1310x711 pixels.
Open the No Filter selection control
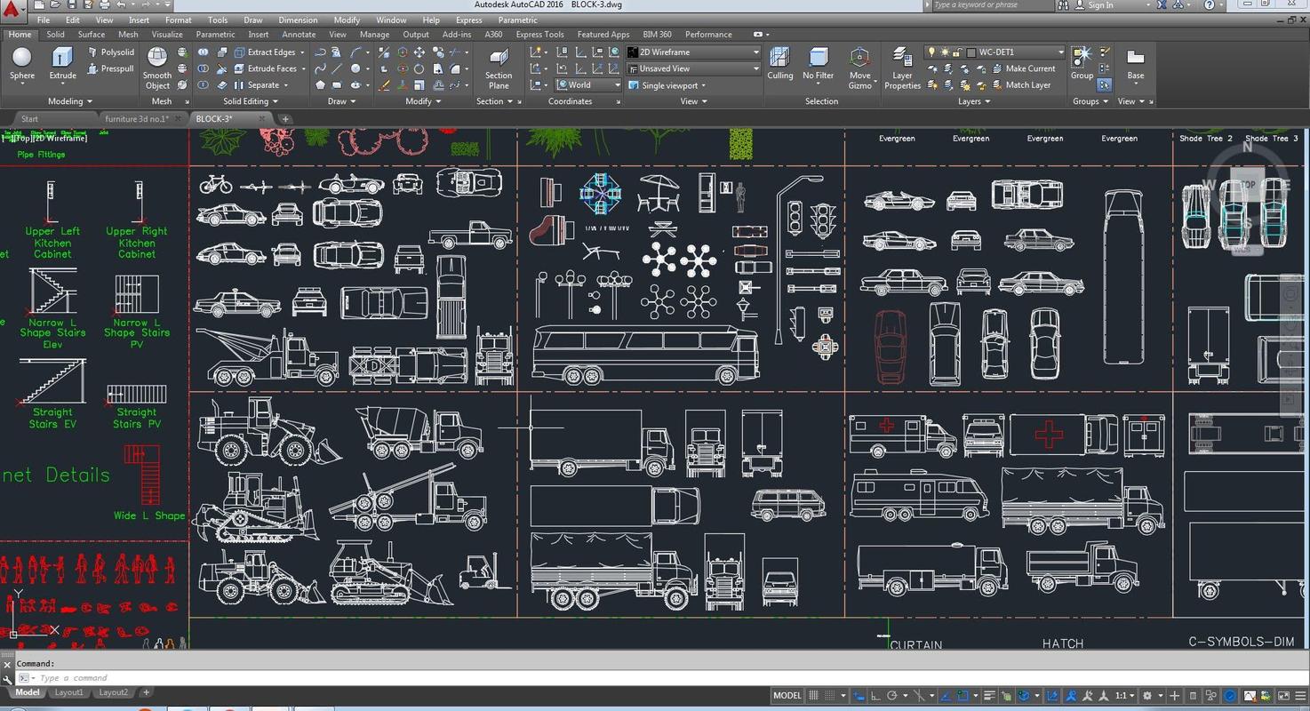coord(818,64)
